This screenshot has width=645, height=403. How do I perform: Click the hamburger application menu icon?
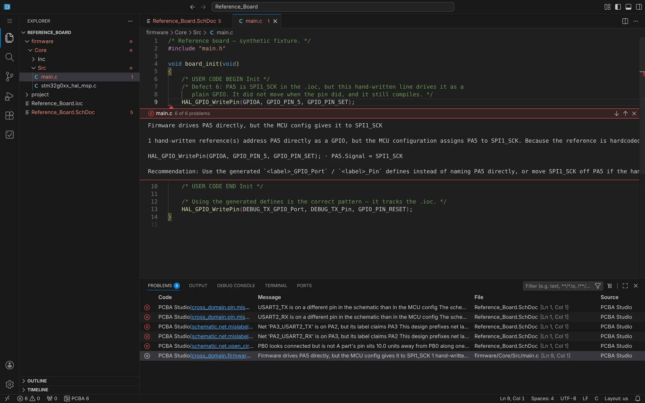click(10, 21)
